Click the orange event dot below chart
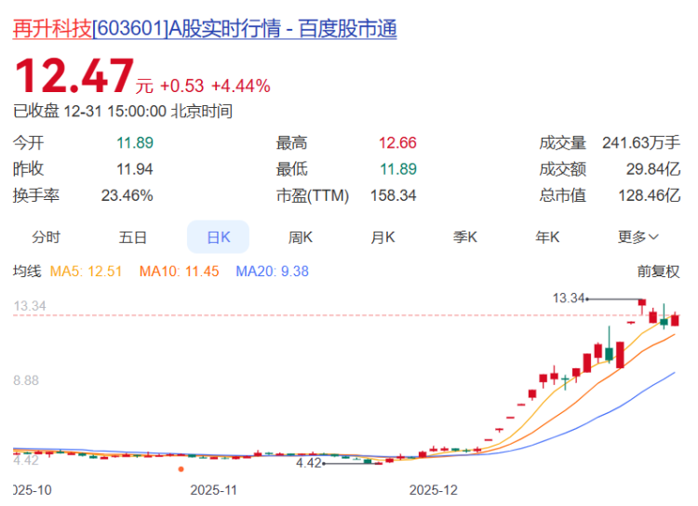The image size is (698, 506). click(x=181, y=469)
